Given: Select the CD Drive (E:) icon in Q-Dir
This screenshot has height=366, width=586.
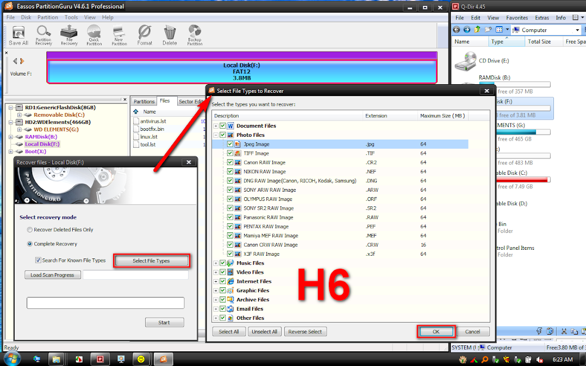Looking at the screenshot, I should click(465, 61).
